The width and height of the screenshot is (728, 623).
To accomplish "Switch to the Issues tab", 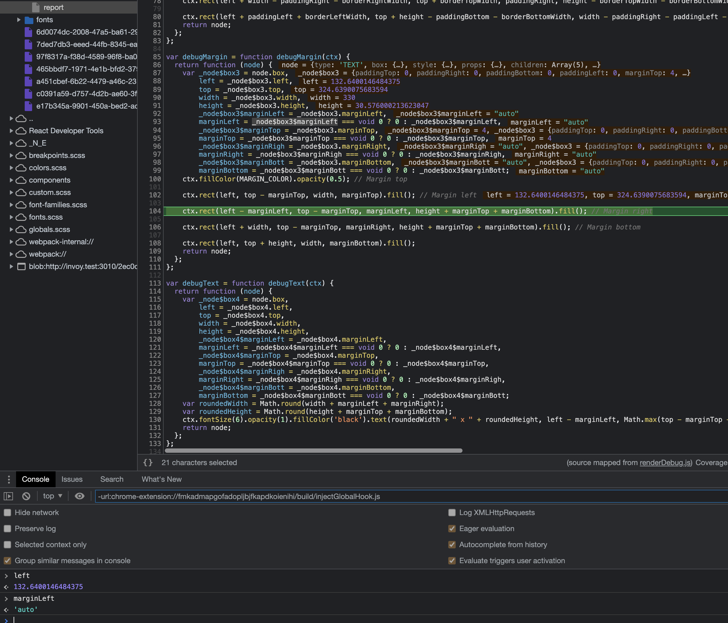I will [x=72, y=479].
